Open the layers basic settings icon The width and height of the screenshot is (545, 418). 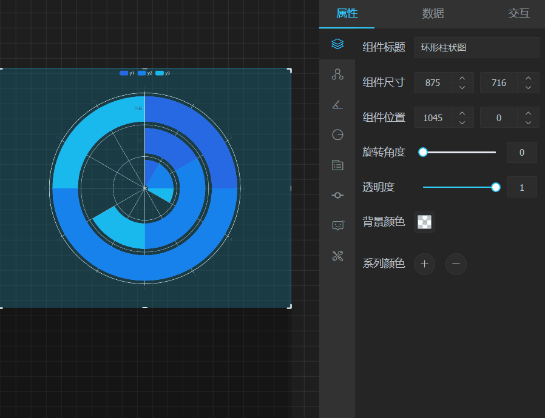click(337, 44)
